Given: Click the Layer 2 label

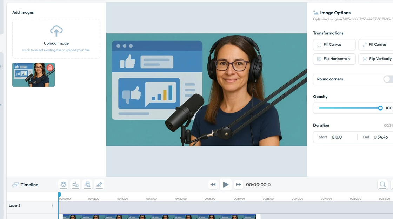Looking at the screenshot, I should pos(14,205).
